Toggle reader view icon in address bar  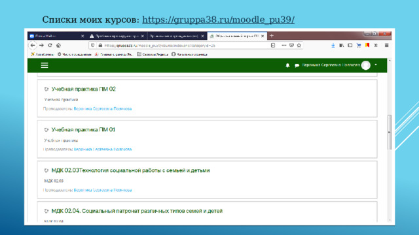coord(273,45)
